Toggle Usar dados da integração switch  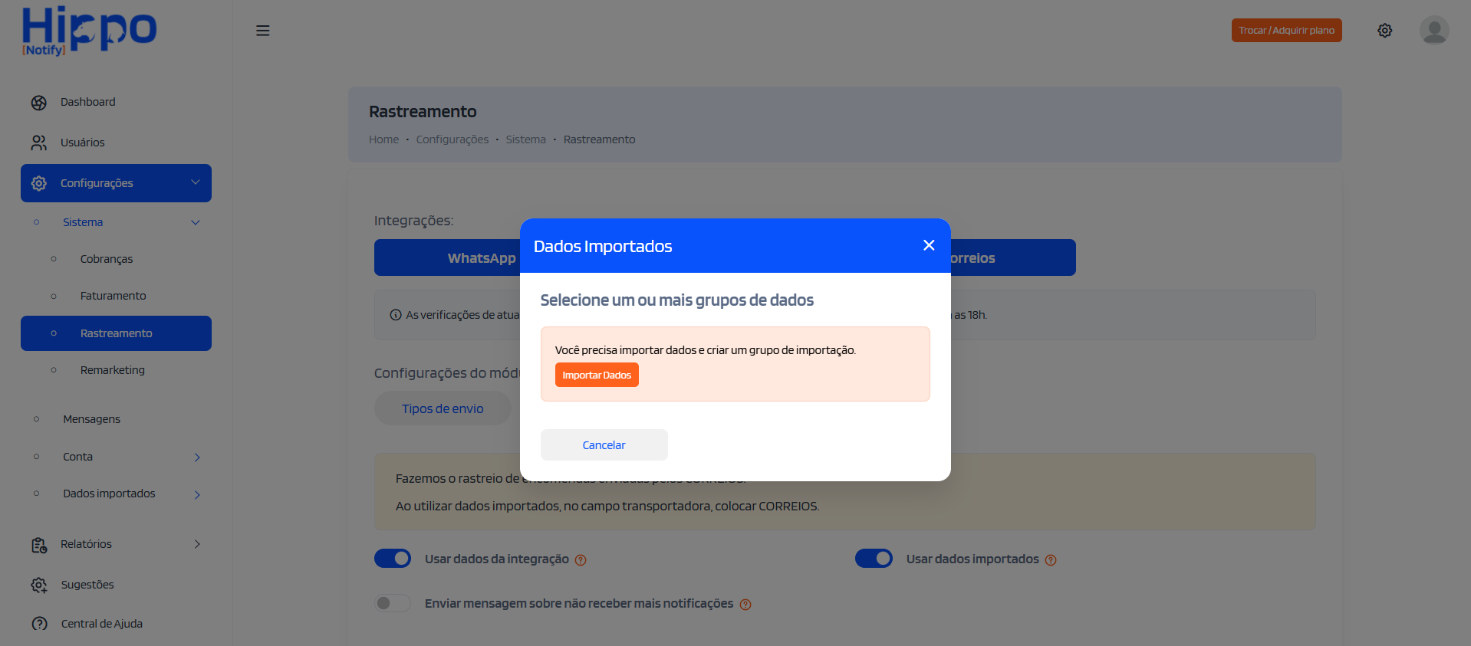tap(393, 559)
